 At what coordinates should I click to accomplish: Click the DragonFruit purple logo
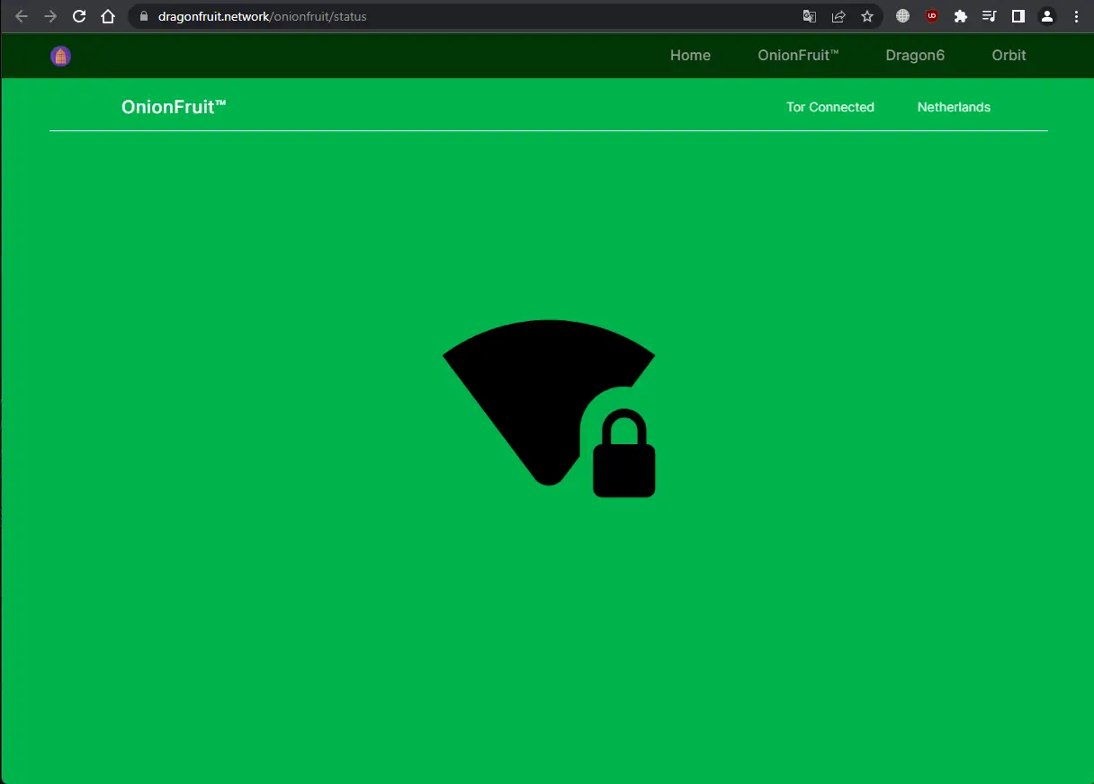coord(60,56)
